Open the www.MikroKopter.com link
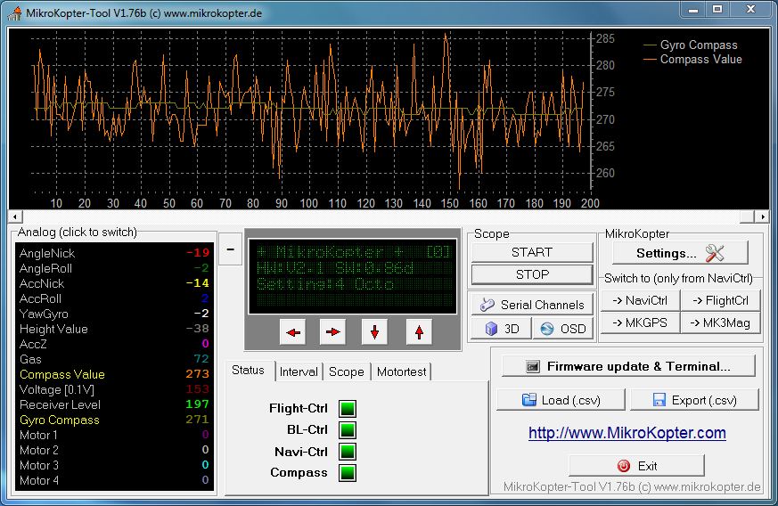Screen dimensions: 778x506 click(626, 433)
